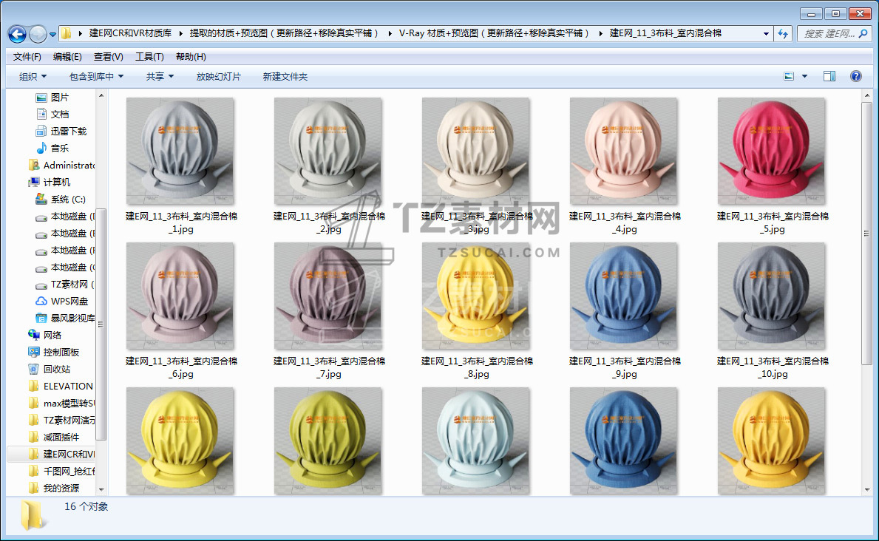Open the 帮助(H) menu
This screenshot has height=541, width=879.
(x=191, y=57)
